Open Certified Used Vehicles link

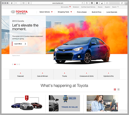[88, 7]
